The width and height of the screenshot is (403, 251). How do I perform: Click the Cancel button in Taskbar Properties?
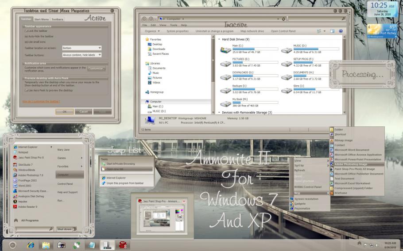(x=84, y=111)
